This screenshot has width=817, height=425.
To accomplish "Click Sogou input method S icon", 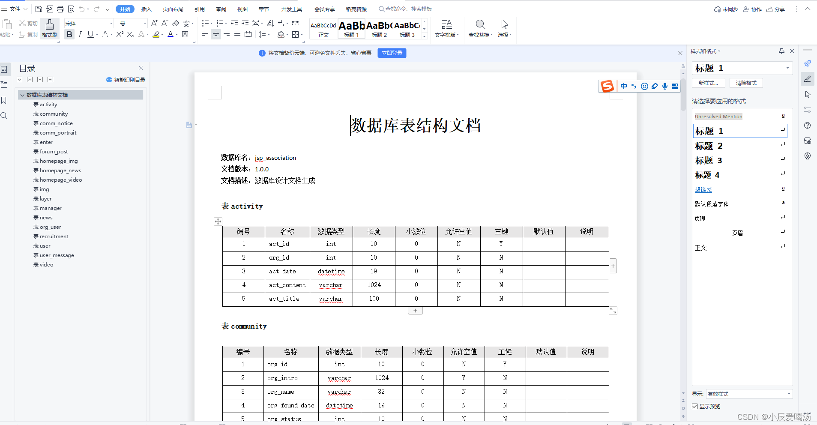I will click(607, 86).
